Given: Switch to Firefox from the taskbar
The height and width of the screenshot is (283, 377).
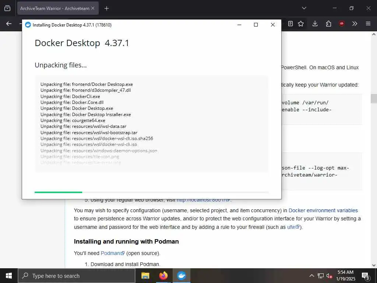Looking at the screenshot, I should click(x=163, y=276).
